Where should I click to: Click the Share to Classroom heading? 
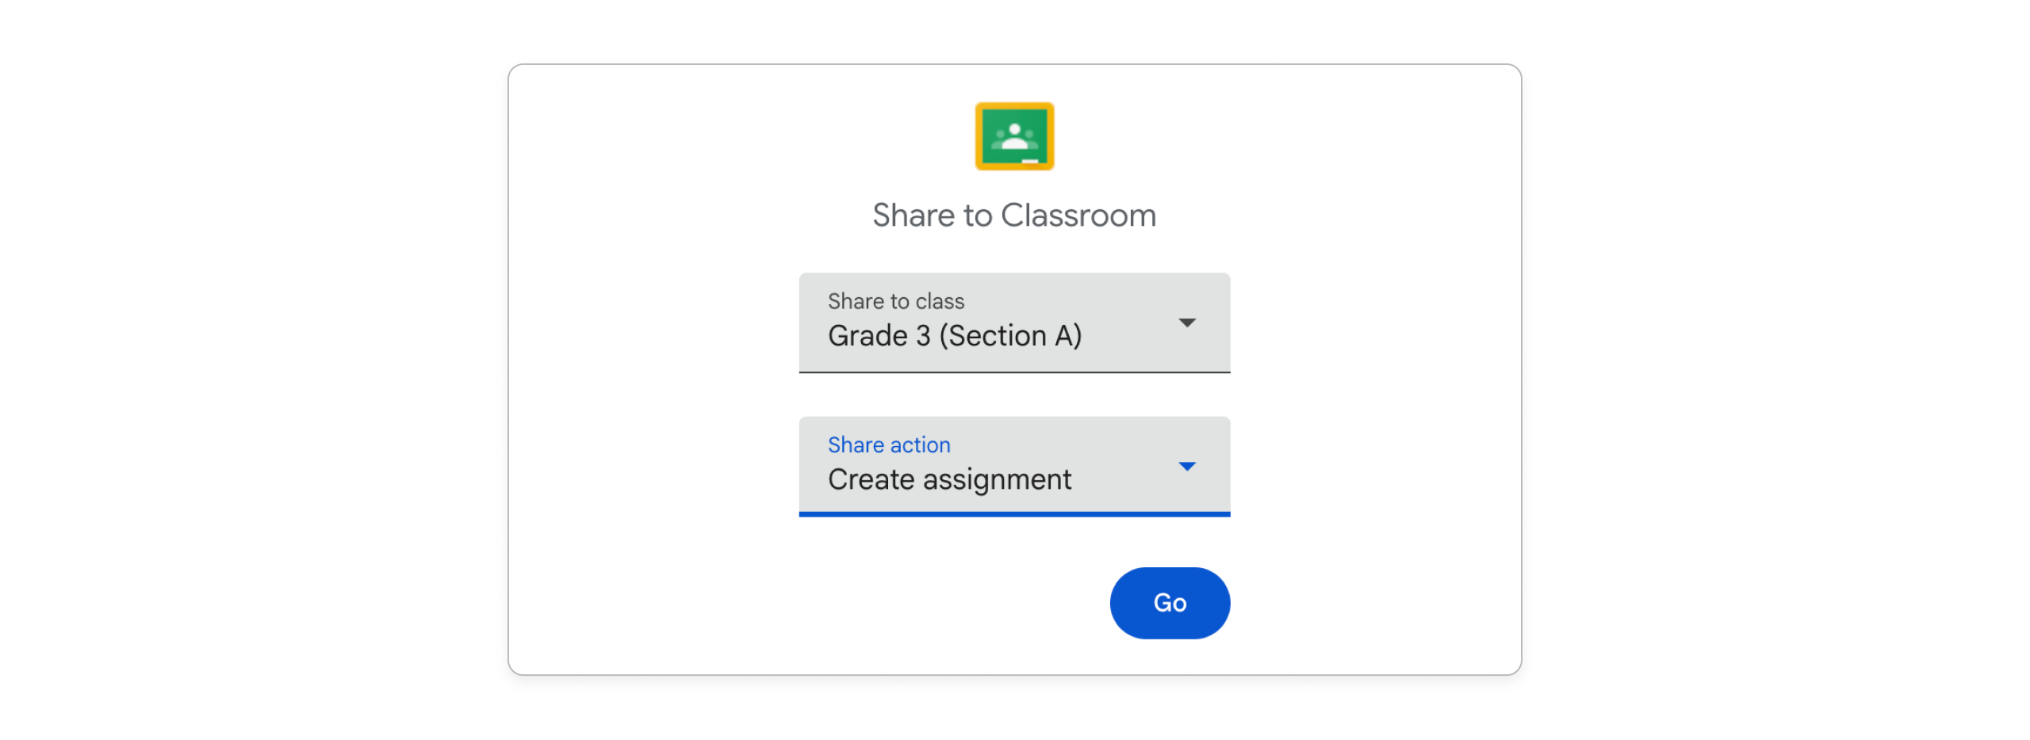1013,216
